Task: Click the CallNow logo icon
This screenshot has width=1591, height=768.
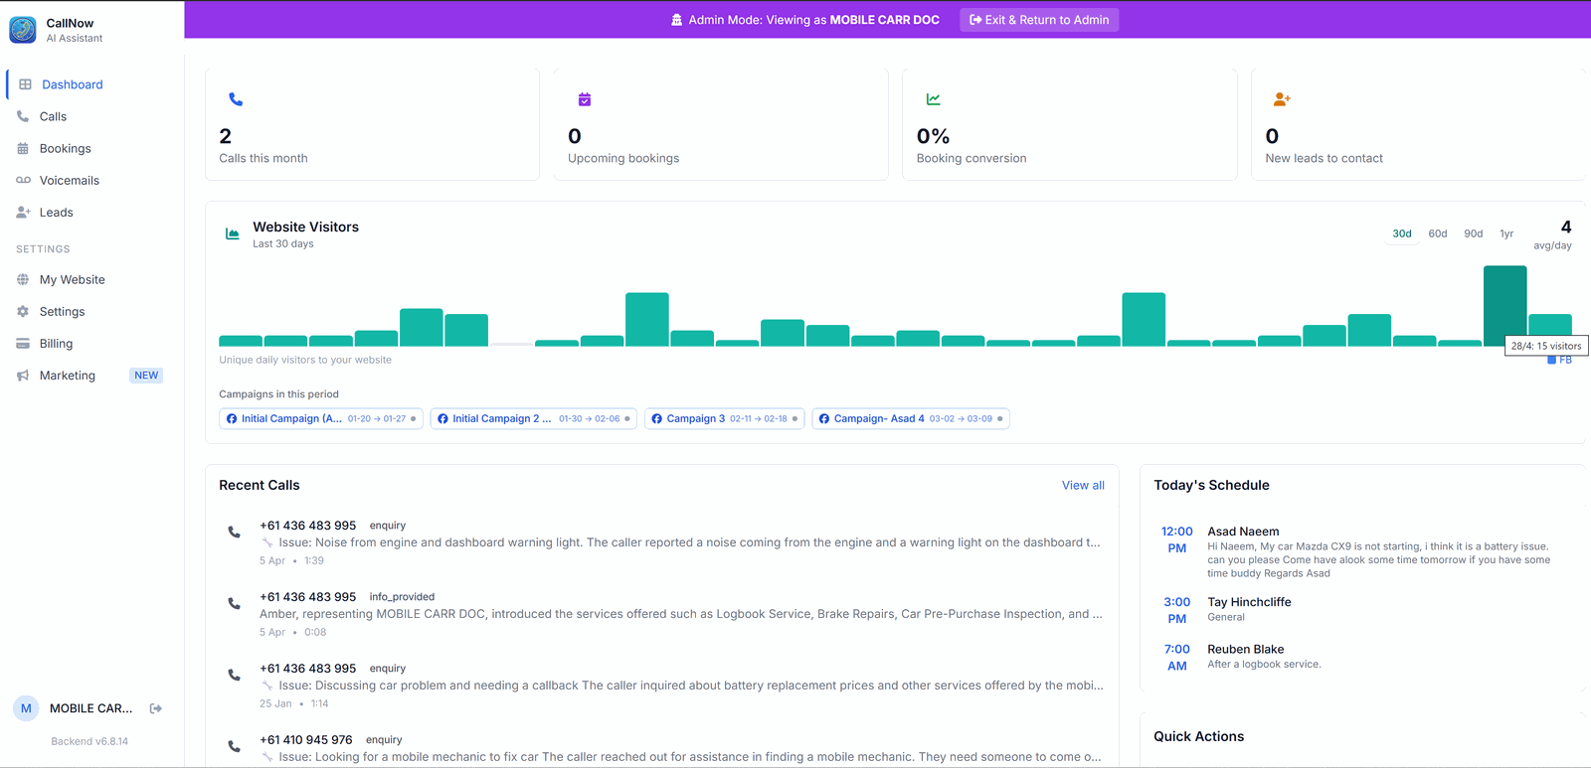Action: click(23, 30)
